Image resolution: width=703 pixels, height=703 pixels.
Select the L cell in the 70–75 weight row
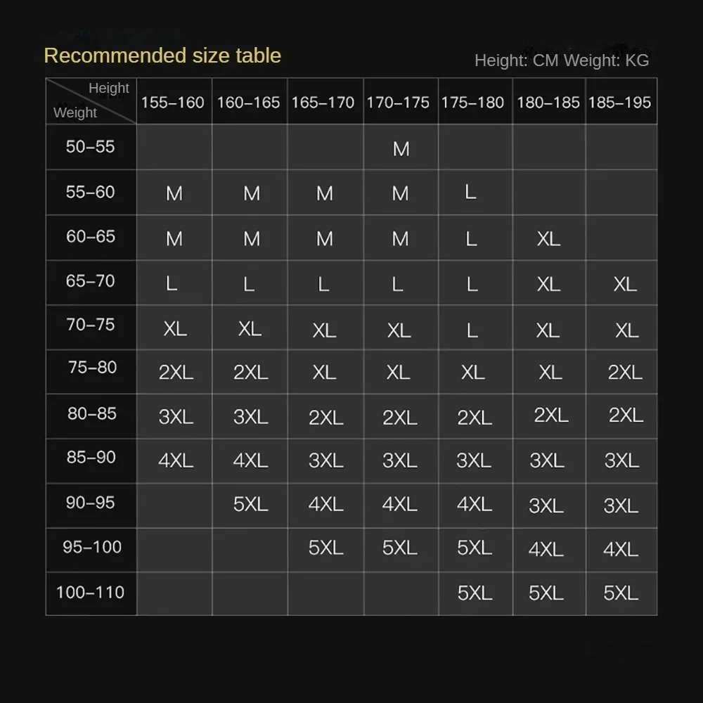click(x=472, y=329)
